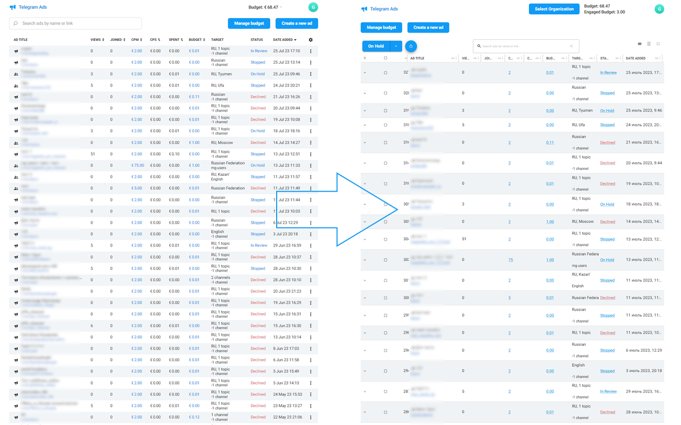Click the people icon on the 13 Jul 23 11:33 row
Image resolution: width=681 pixels, height=425 pixels.
click(x=16, y=166)
